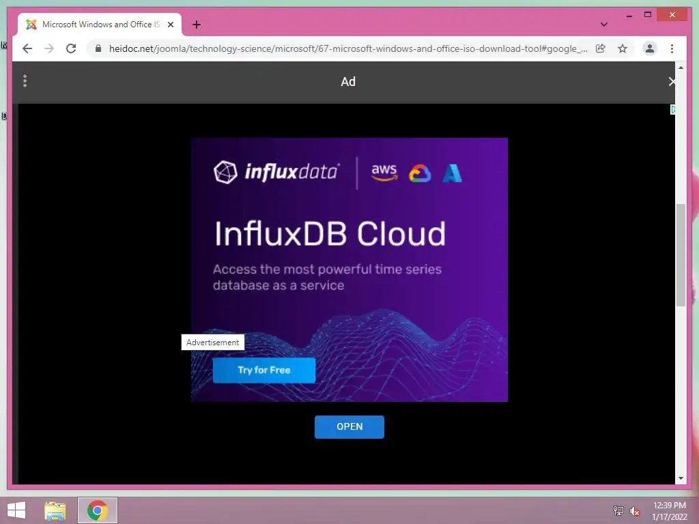Click the blue OPEN button

click(x=349, y=427)
